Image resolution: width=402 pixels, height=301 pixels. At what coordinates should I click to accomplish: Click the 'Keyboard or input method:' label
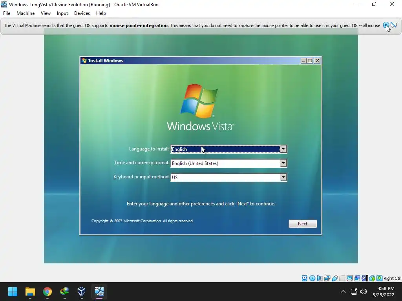click(x=141, y=177)
